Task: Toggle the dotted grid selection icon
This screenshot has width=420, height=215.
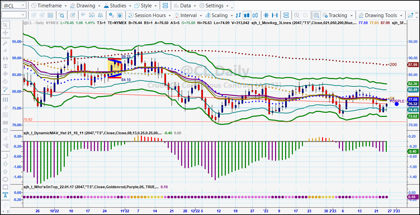Action: pos(316,15)
